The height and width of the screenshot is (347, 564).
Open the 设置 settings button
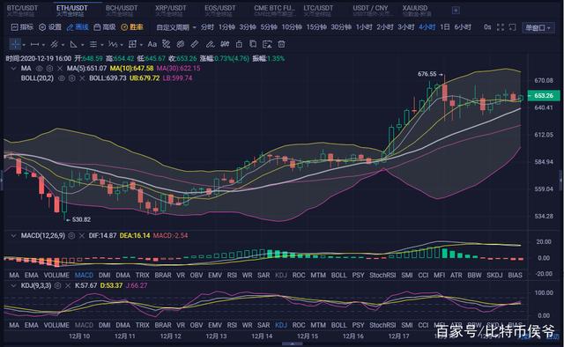(50, 27)
